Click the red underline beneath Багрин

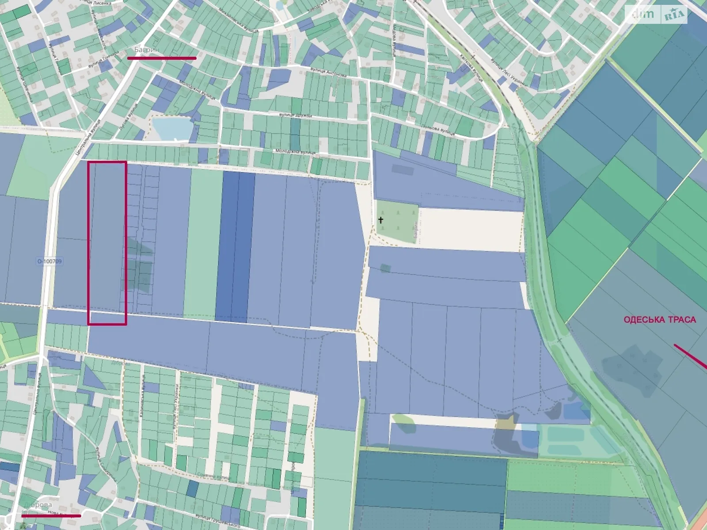point(162,58)
